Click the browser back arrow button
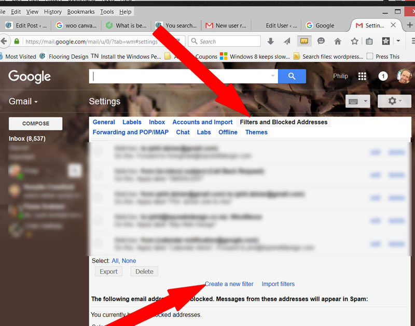Screen dimensions: 415x326 pos(5,41)
